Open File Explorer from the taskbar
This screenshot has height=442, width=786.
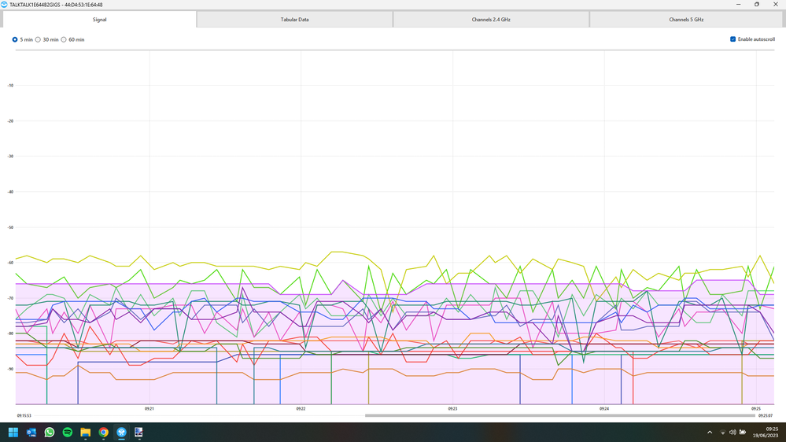86,432
